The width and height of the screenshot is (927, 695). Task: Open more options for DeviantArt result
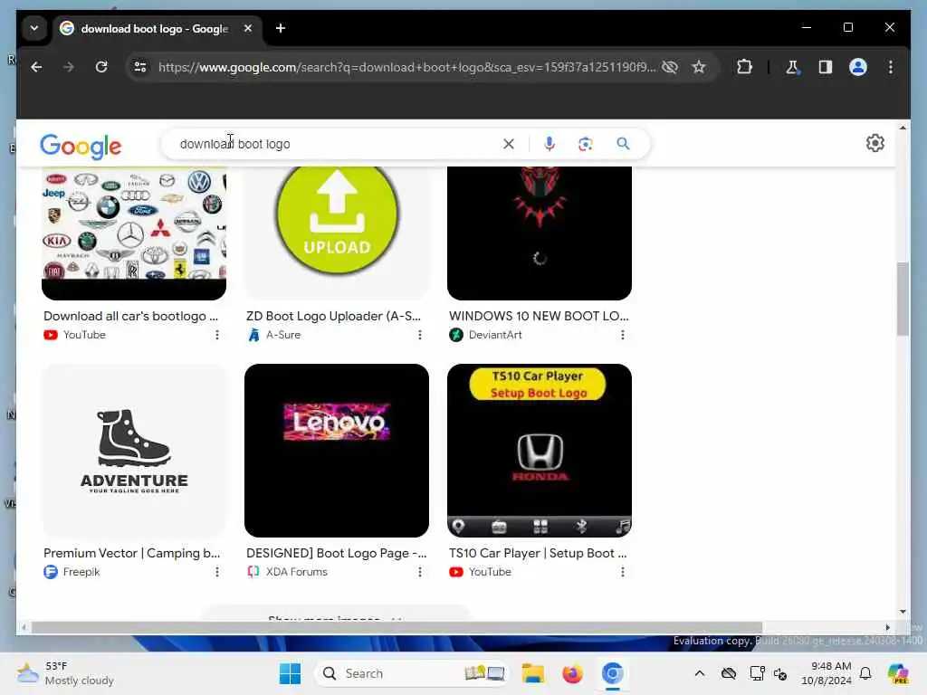point(623,335)
